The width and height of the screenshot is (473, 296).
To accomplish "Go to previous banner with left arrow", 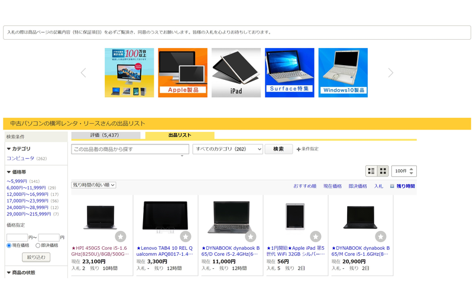I will pyautogui.click(x=83, y=73).
